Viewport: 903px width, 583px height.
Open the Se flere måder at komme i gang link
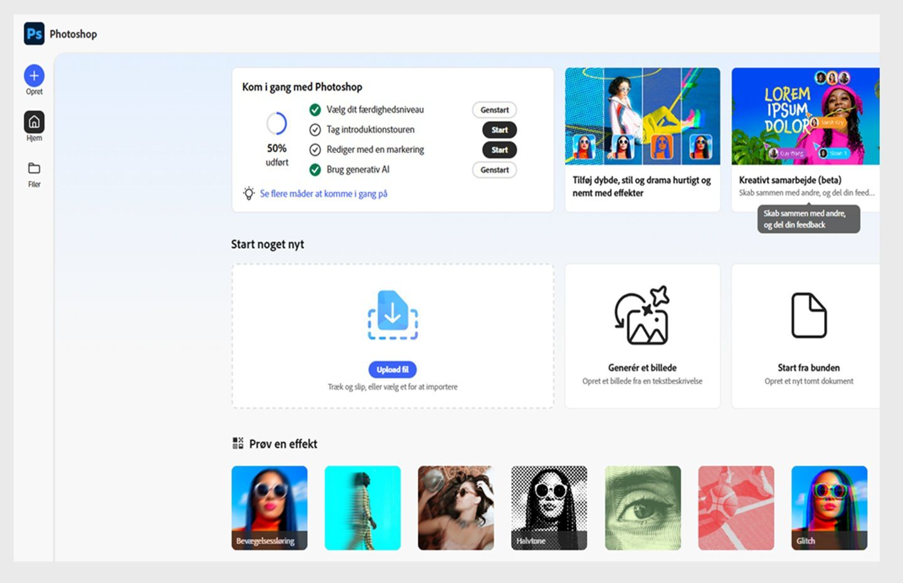click(x=324, y=193)
